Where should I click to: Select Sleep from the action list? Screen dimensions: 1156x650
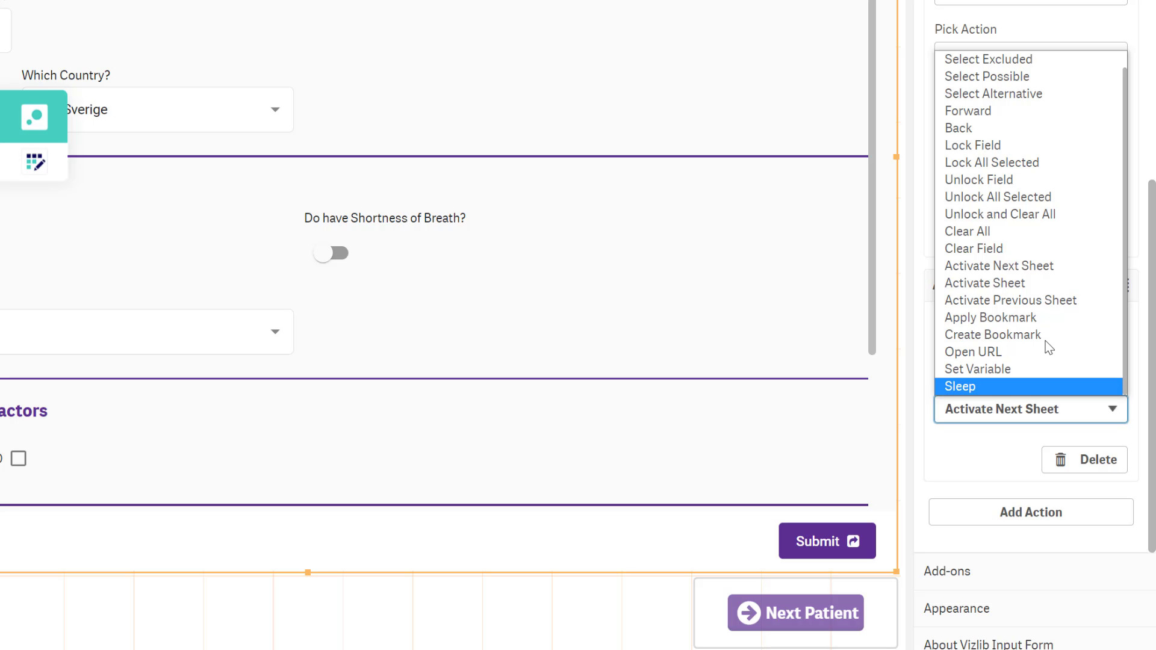pos(960,386)
